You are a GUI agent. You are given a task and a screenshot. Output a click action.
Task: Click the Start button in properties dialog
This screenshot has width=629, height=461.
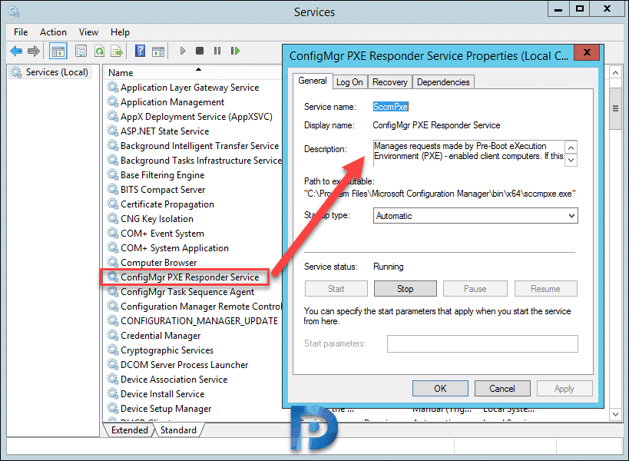pyautogui.click(x=336, y=289)
